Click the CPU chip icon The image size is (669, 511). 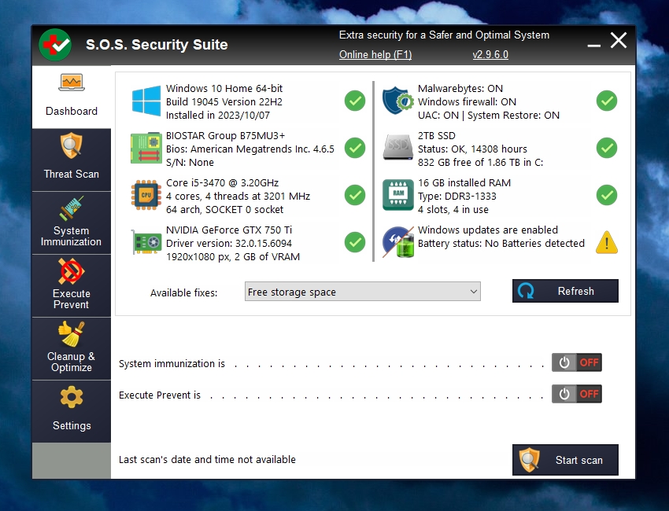(x=146, y=195)
